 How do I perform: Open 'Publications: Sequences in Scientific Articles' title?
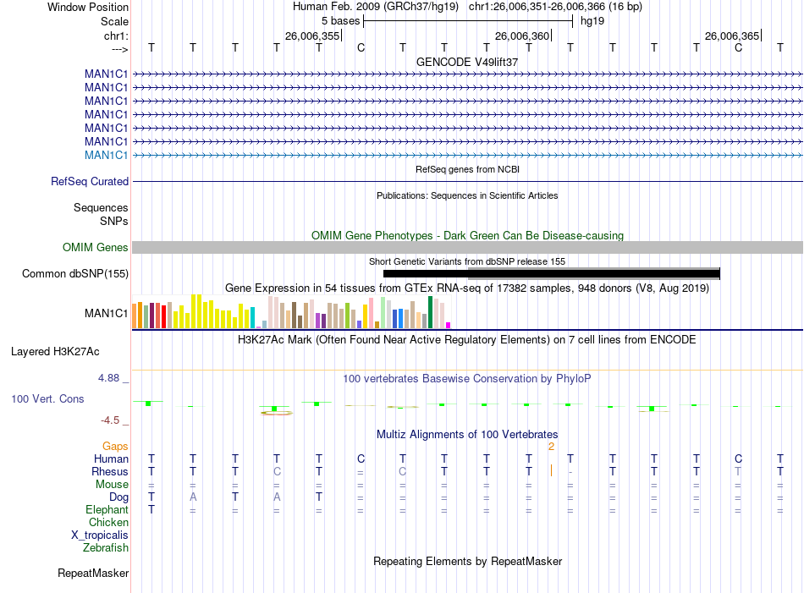467,195
